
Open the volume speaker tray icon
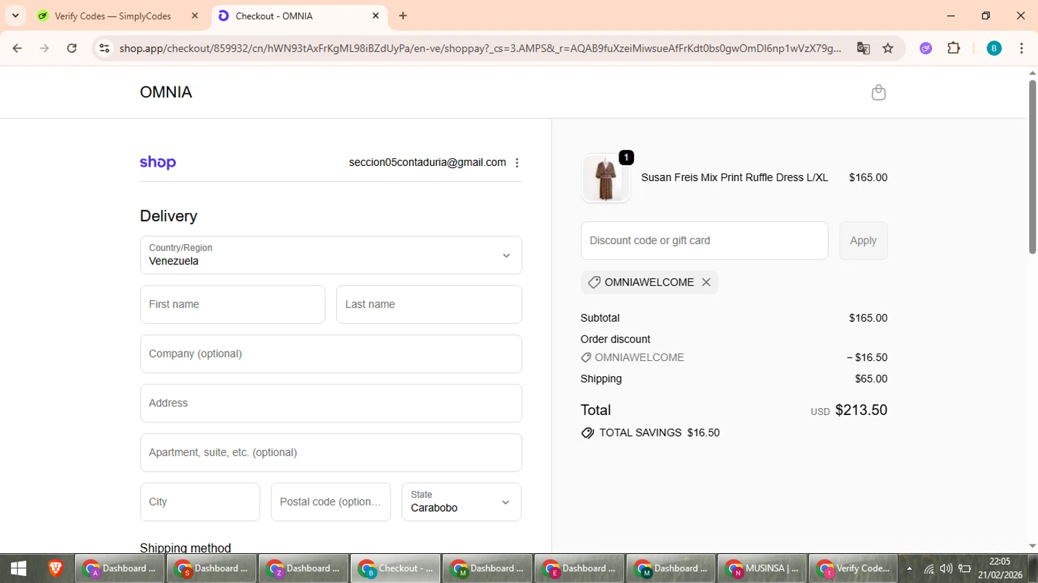pyautogui.click(x=946, y=569)
